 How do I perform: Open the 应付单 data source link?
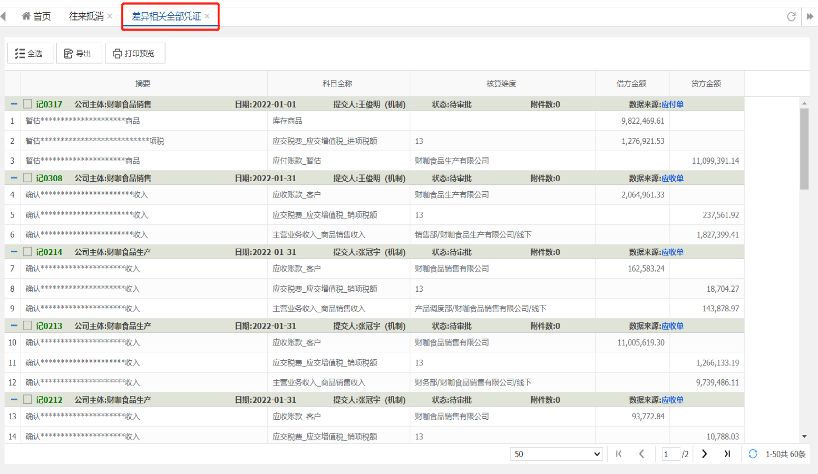pos(673,104)
